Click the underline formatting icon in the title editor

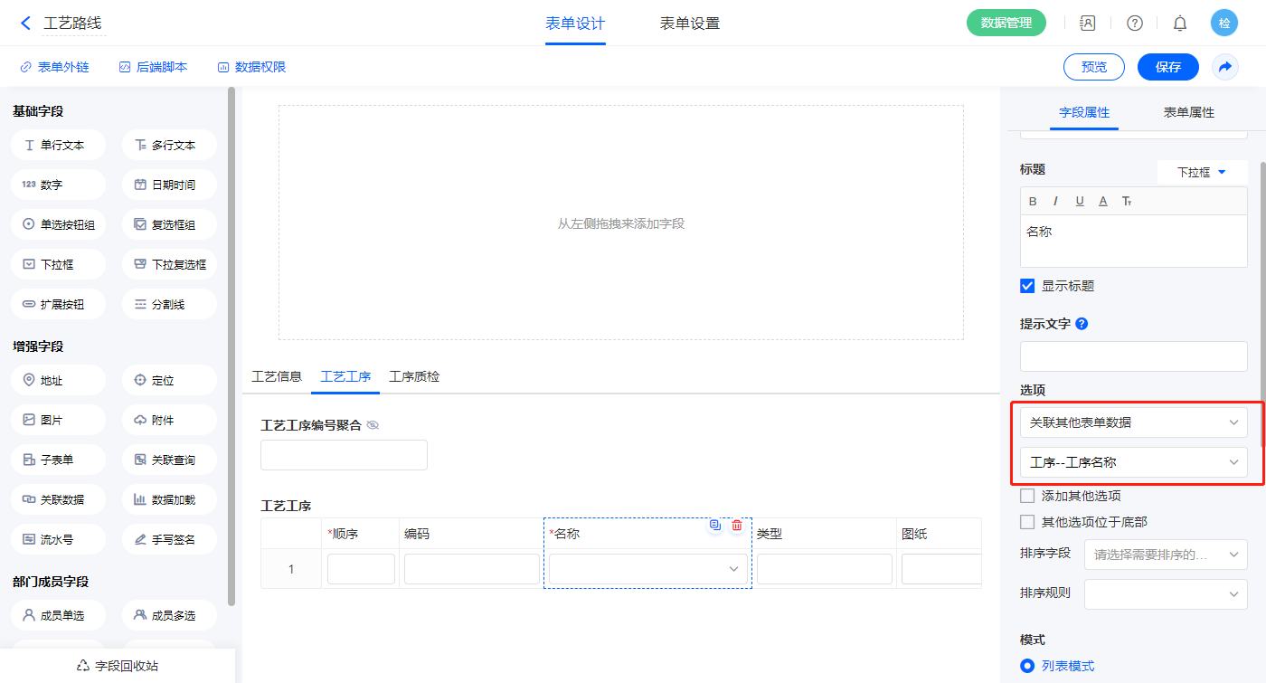(x=1080, y=201)
